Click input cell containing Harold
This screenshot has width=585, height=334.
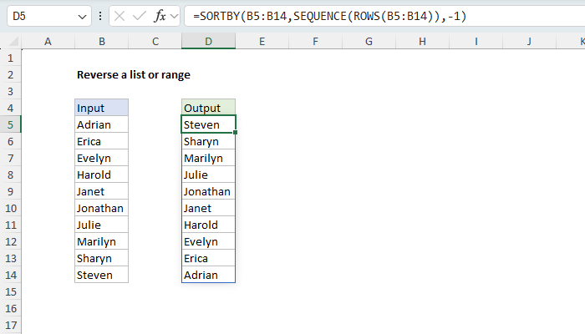[x=101, y=175]
